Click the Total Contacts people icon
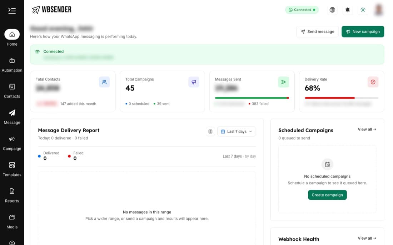 tap(104, 82)
